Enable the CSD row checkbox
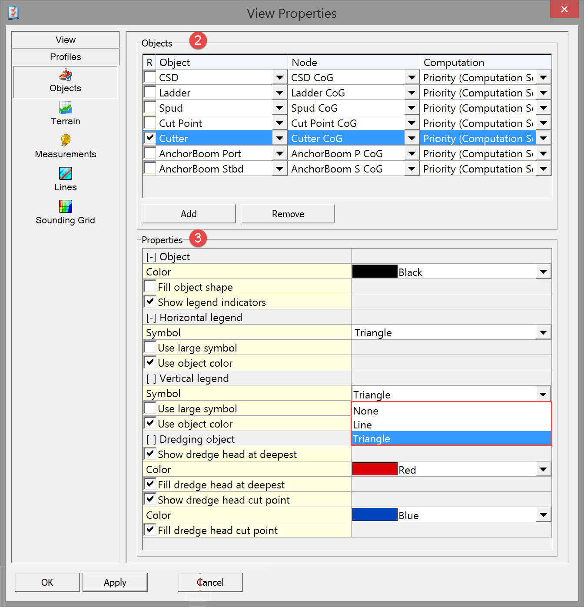Viewport: 584px width, 607px height. pos(150,77)
